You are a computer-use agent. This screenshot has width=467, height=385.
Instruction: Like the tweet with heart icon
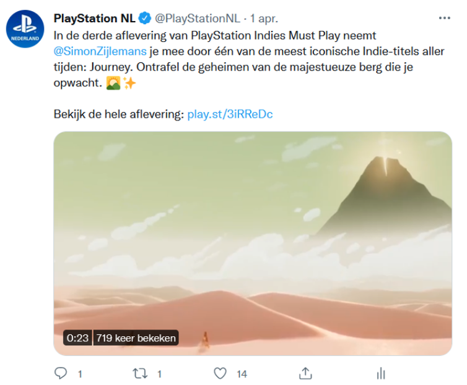pos(220,373)
